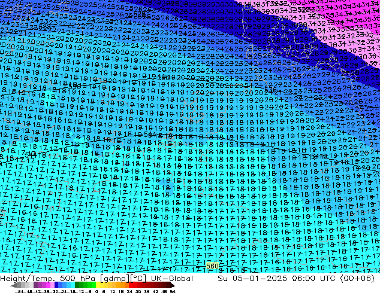Click the 544 contour label near map center
The width and height of the screenshot is (380, 293).
pyautogui.click(x=150, y=135)
